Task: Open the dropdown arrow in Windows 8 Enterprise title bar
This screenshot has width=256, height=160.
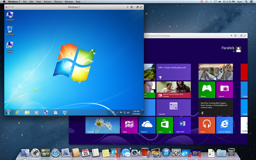Action: pyautogui.click(x=231, y=36)
